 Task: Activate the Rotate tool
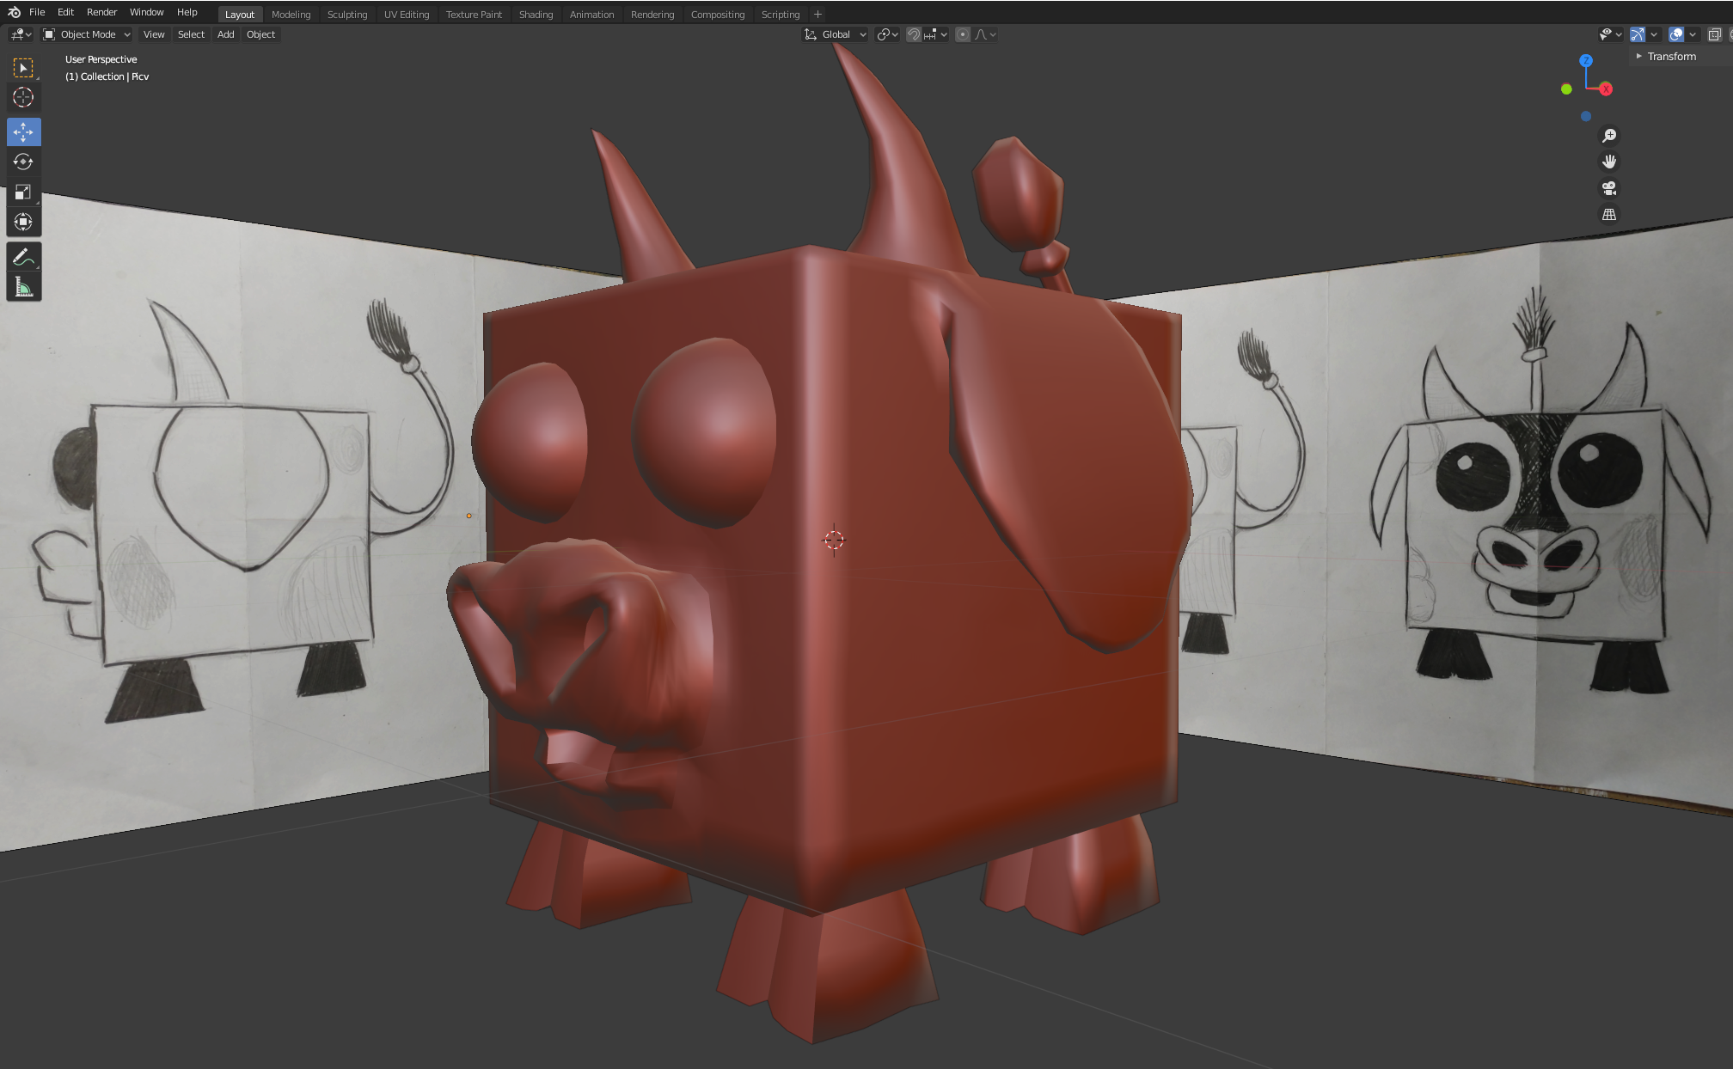tap(23, 162)
